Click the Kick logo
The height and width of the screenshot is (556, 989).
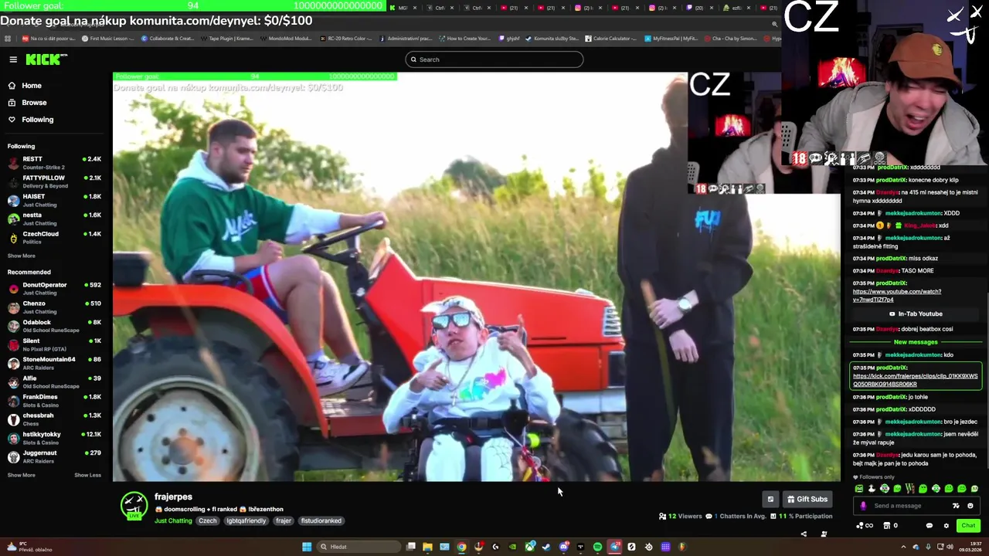(46, 59)
